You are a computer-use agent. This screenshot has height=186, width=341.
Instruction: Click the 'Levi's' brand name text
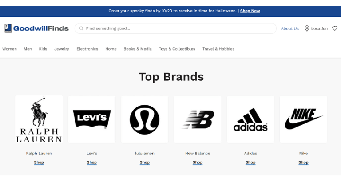(x=92, y=153)
